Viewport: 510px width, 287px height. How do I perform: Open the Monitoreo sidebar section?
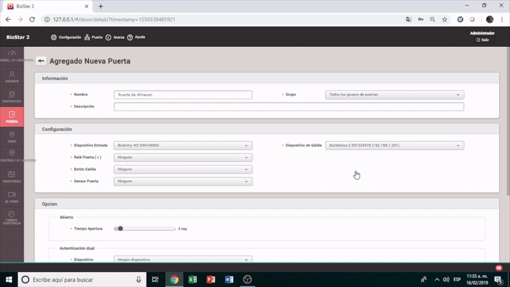point(12,177)
